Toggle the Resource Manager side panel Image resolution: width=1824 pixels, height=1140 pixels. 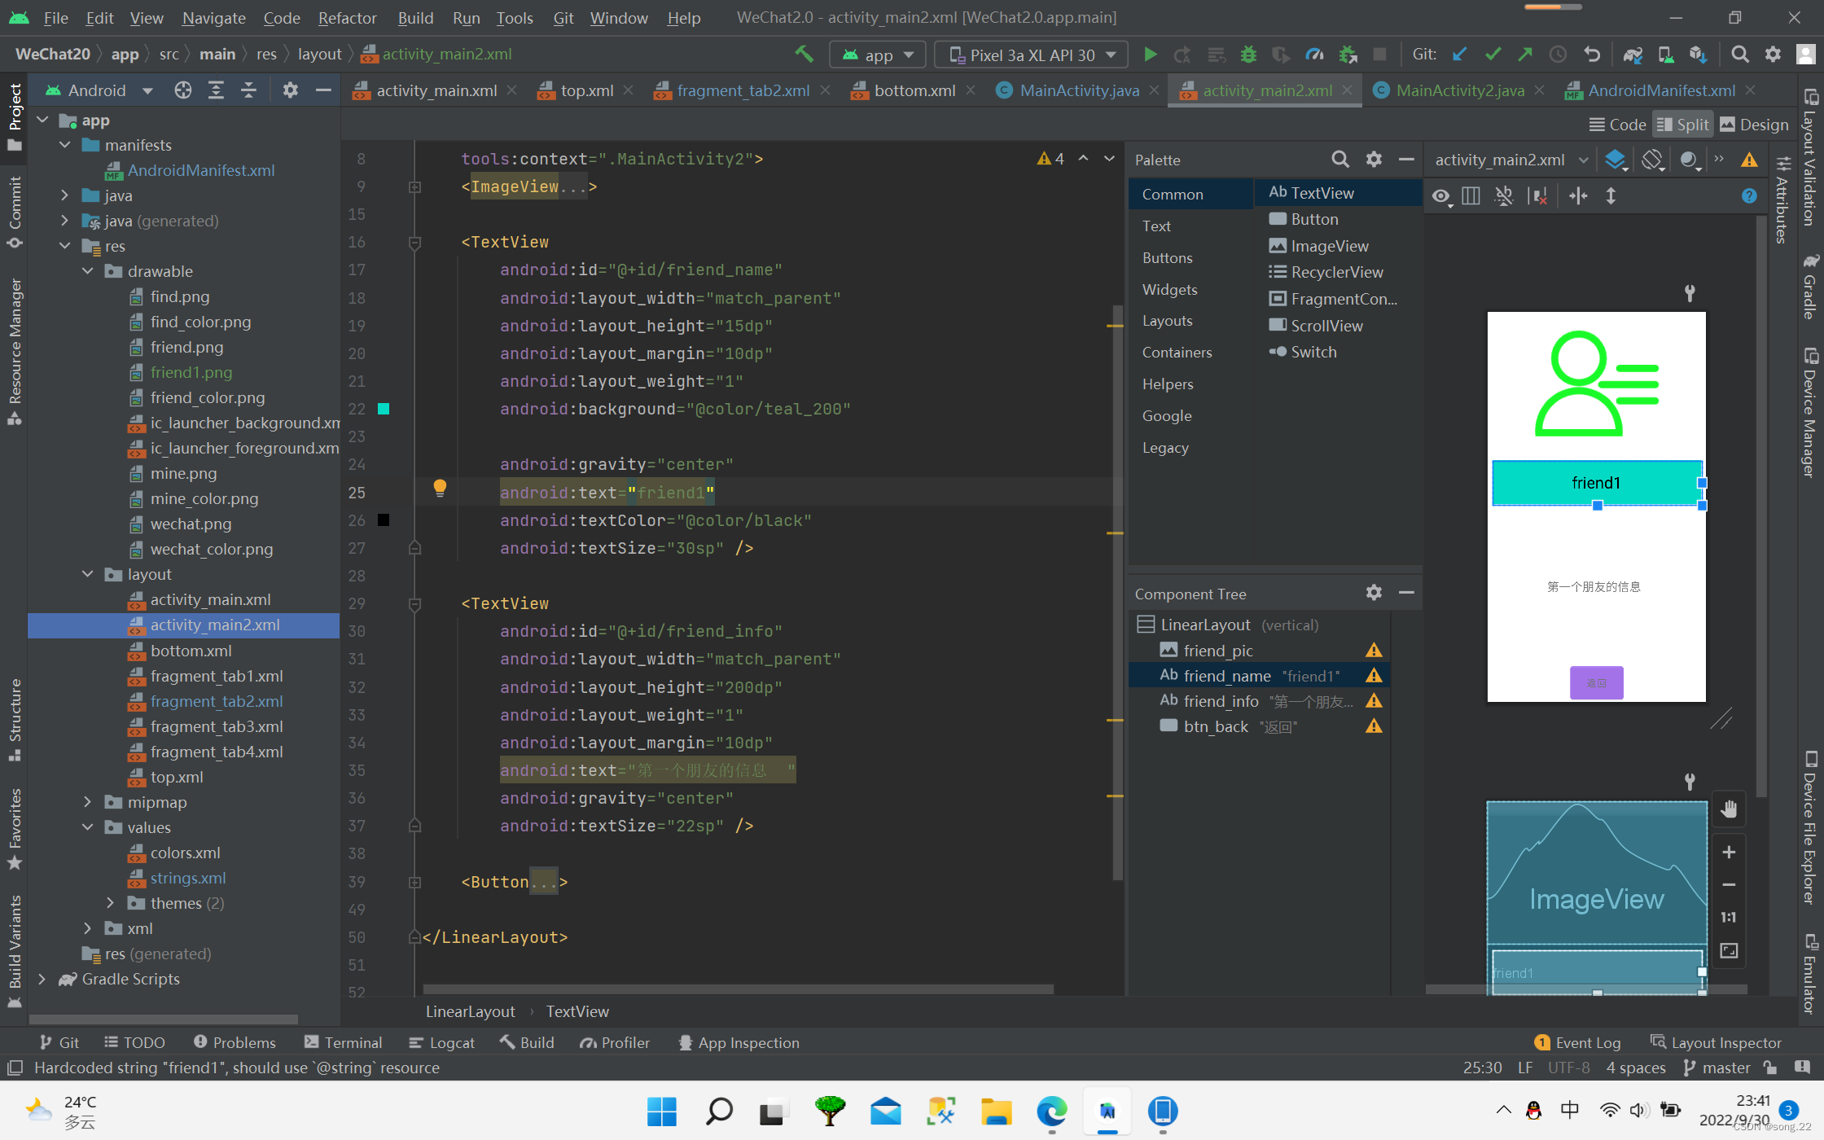[x=15, y=350]
